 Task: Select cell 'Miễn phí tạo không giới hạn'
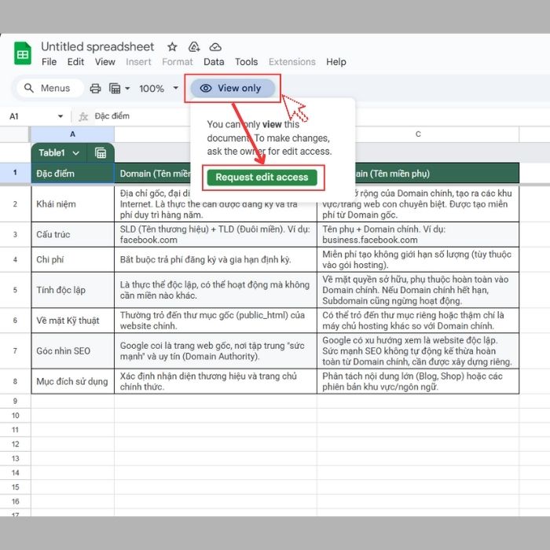(x=418, y=259)
